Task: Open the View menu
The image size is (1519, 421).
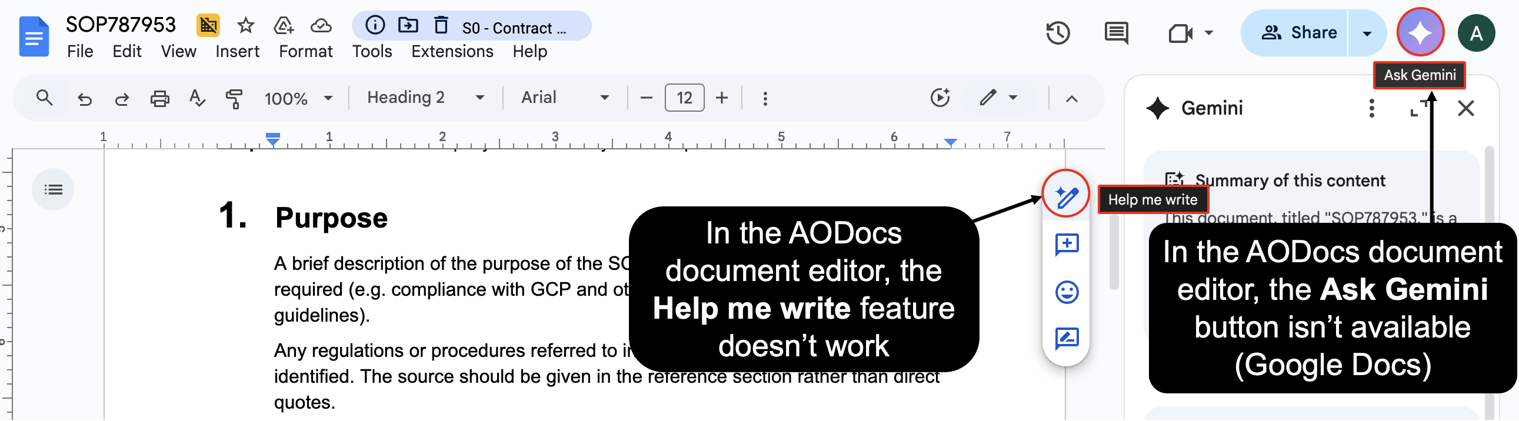Action: pos(178,52)
